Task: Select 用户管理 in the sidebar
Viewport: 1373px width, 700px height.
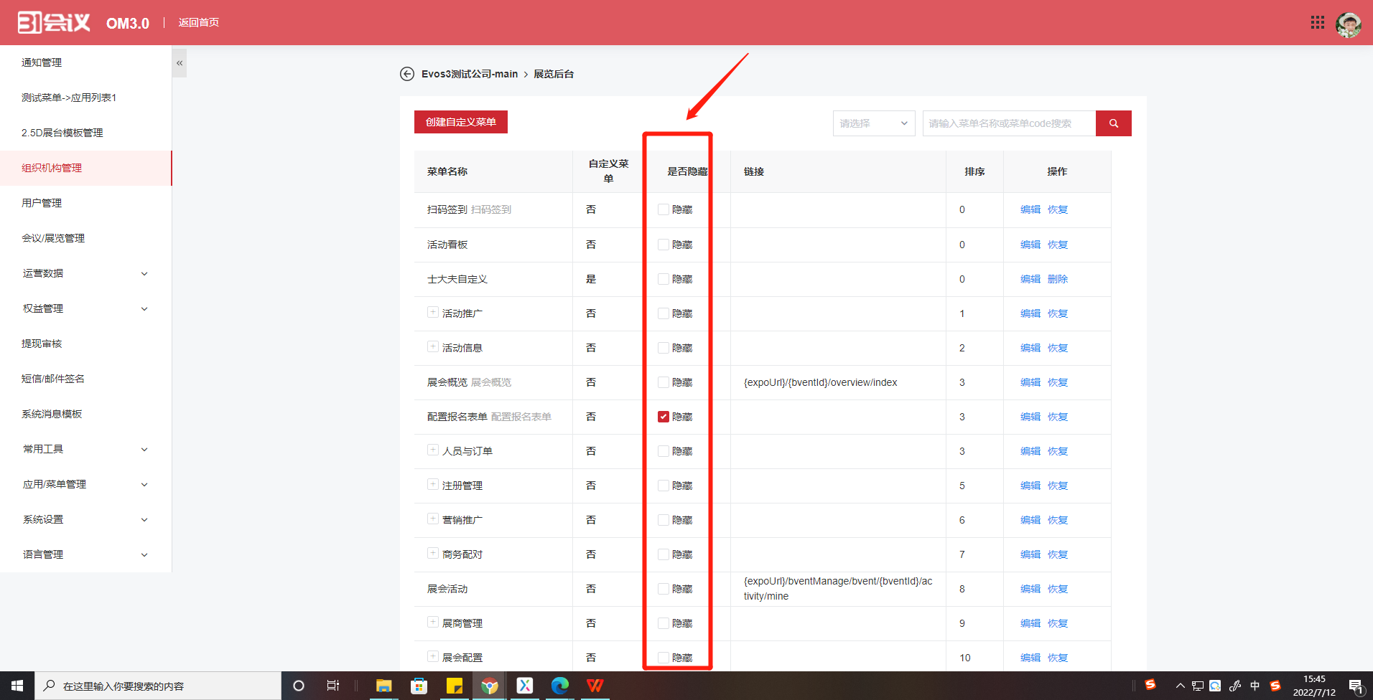Action: 41,202
